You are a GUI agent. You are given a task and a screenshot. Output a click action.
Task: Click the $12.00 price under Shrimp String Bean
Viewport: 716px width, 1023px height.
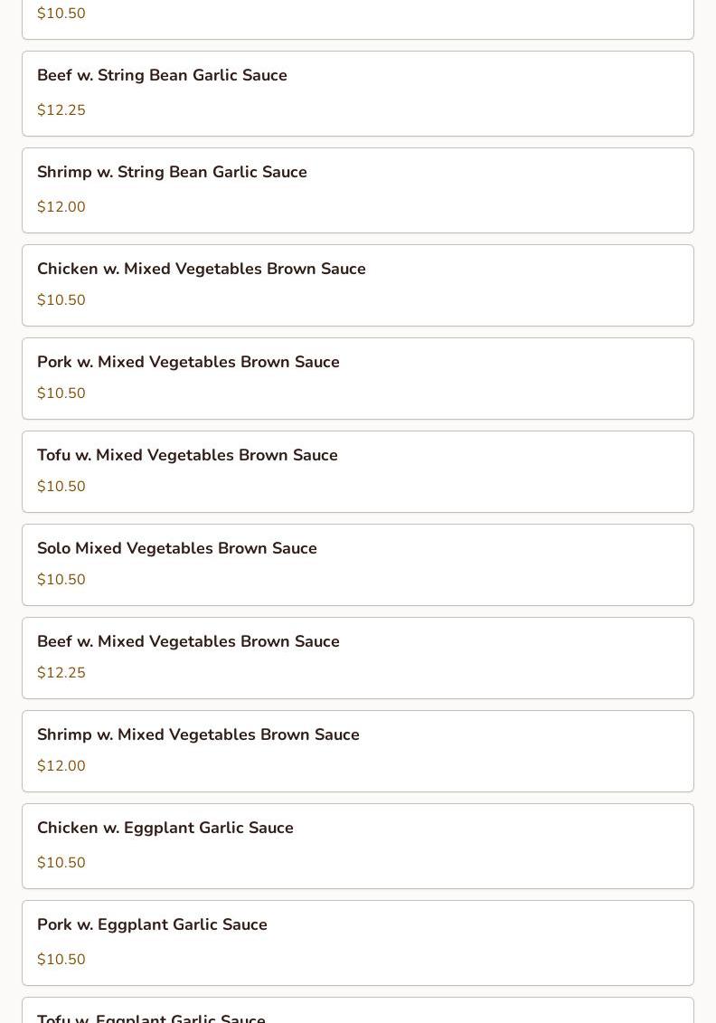click(x=61, y=207)
